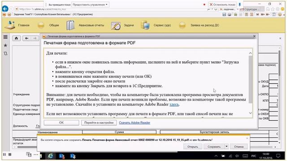The height and width of the screenshot is (161, 287).
Task: Click the 'Бухгалтерская запись' column header
Action: pyautogui.click(x=214, y=132)
